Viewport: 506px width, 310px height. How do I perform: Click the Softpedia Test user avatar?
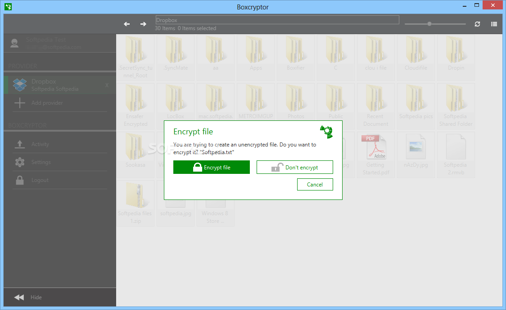(14, 43)
